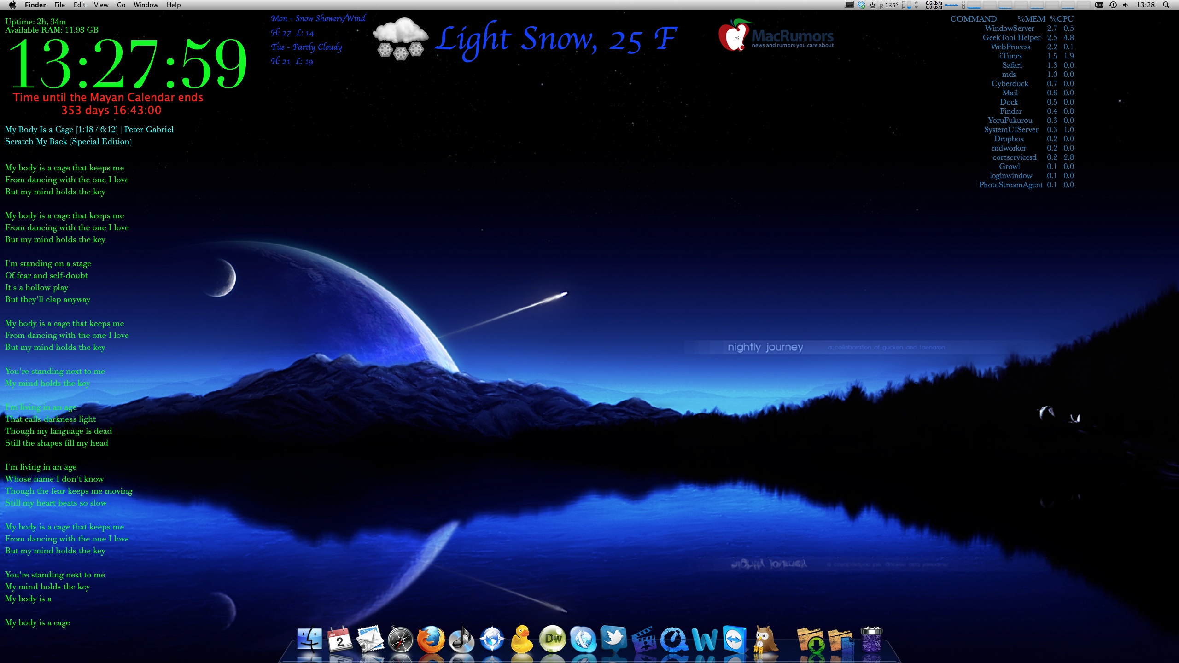Open the Go menu

(121, 5)
